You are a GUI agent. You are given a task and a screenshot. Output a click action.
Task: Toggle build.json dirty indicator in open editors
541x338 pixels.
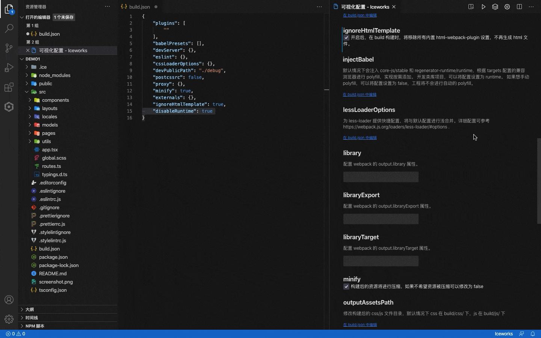[28, 34]
